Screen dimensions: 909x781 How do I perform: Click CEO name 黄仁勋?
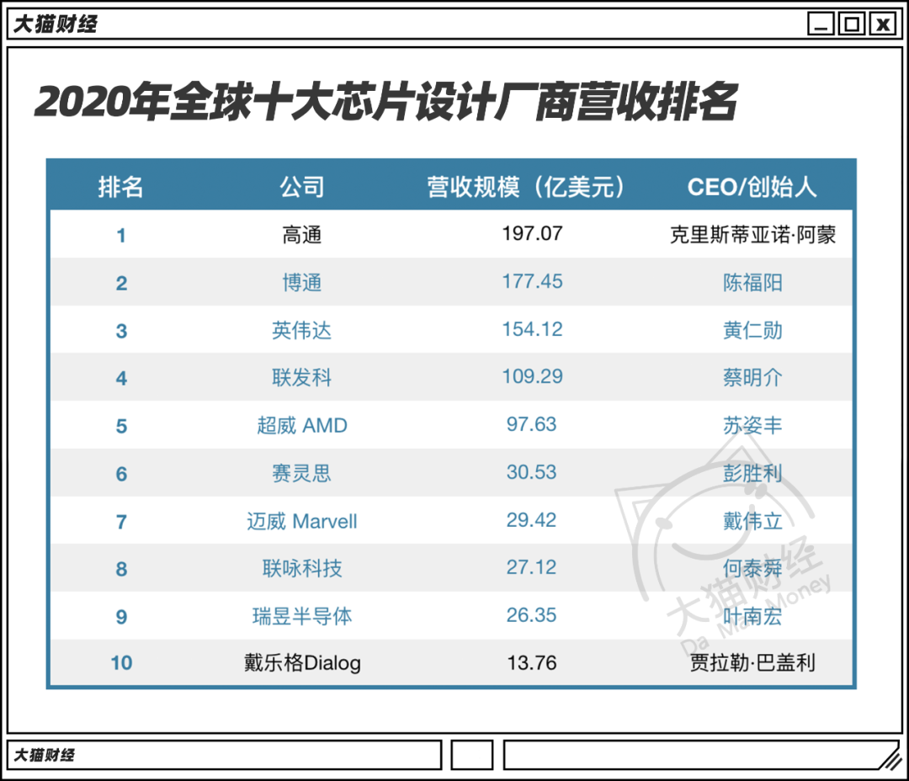coord(752,331)
